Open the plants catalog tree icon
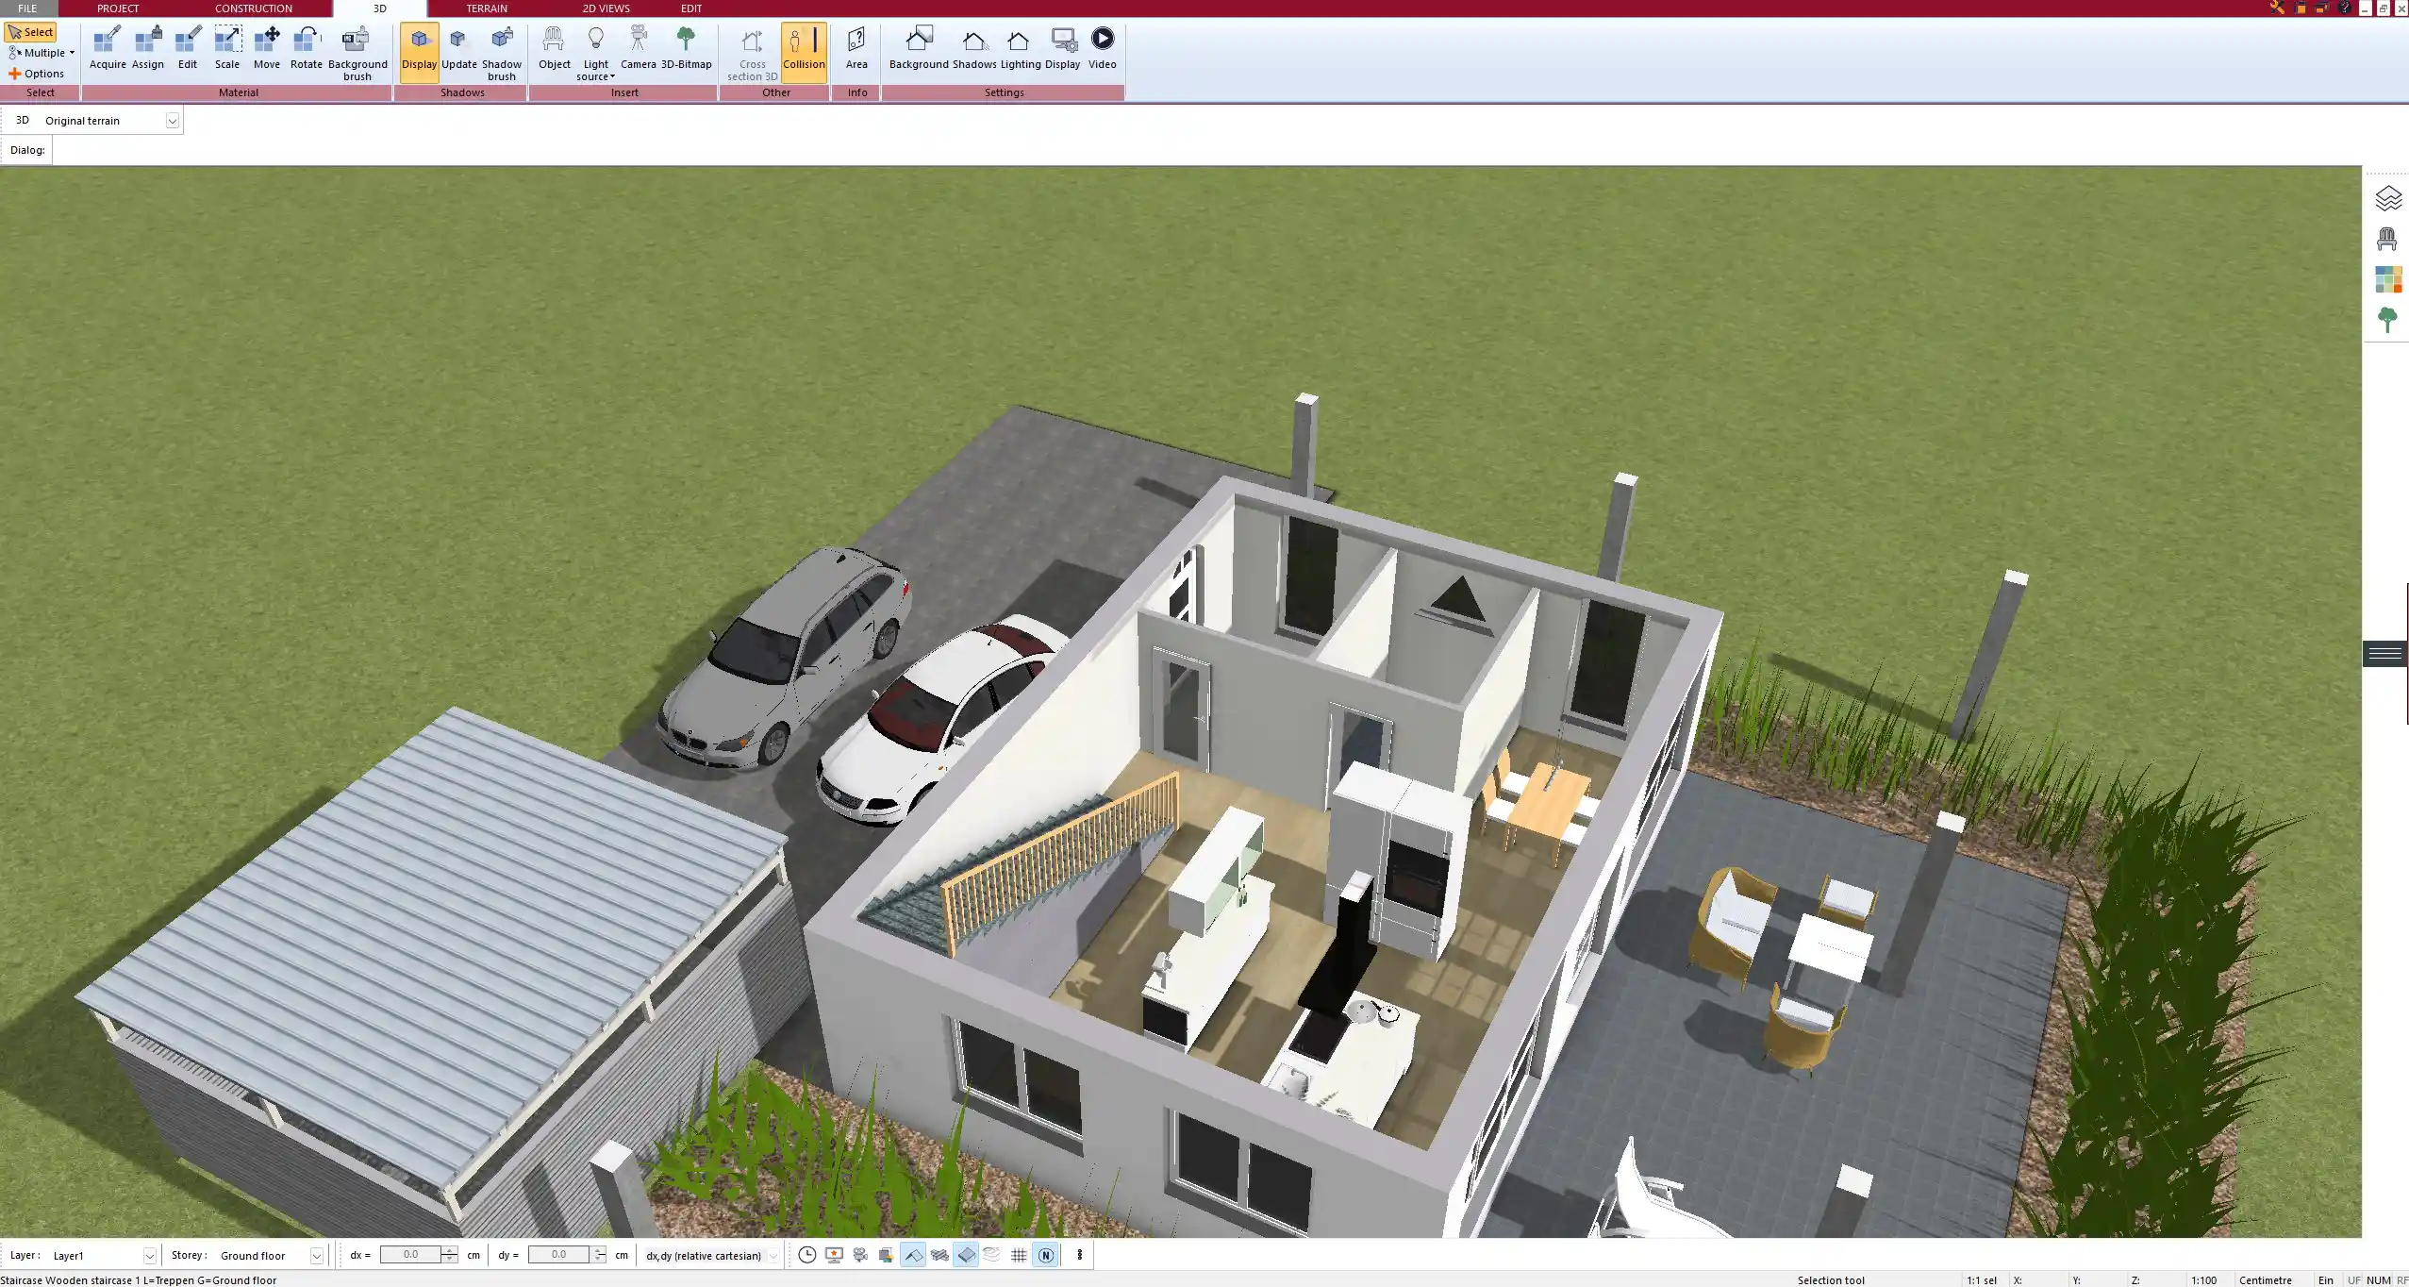Image resolution: width=2409 pixels, height=1287 pixels. (2387, 320)
